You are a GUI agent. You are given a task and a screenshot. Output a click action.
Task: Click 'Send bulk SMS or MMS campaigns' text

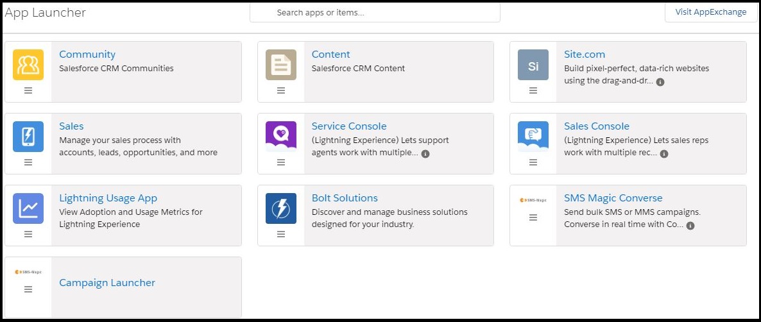coord(633,212)
